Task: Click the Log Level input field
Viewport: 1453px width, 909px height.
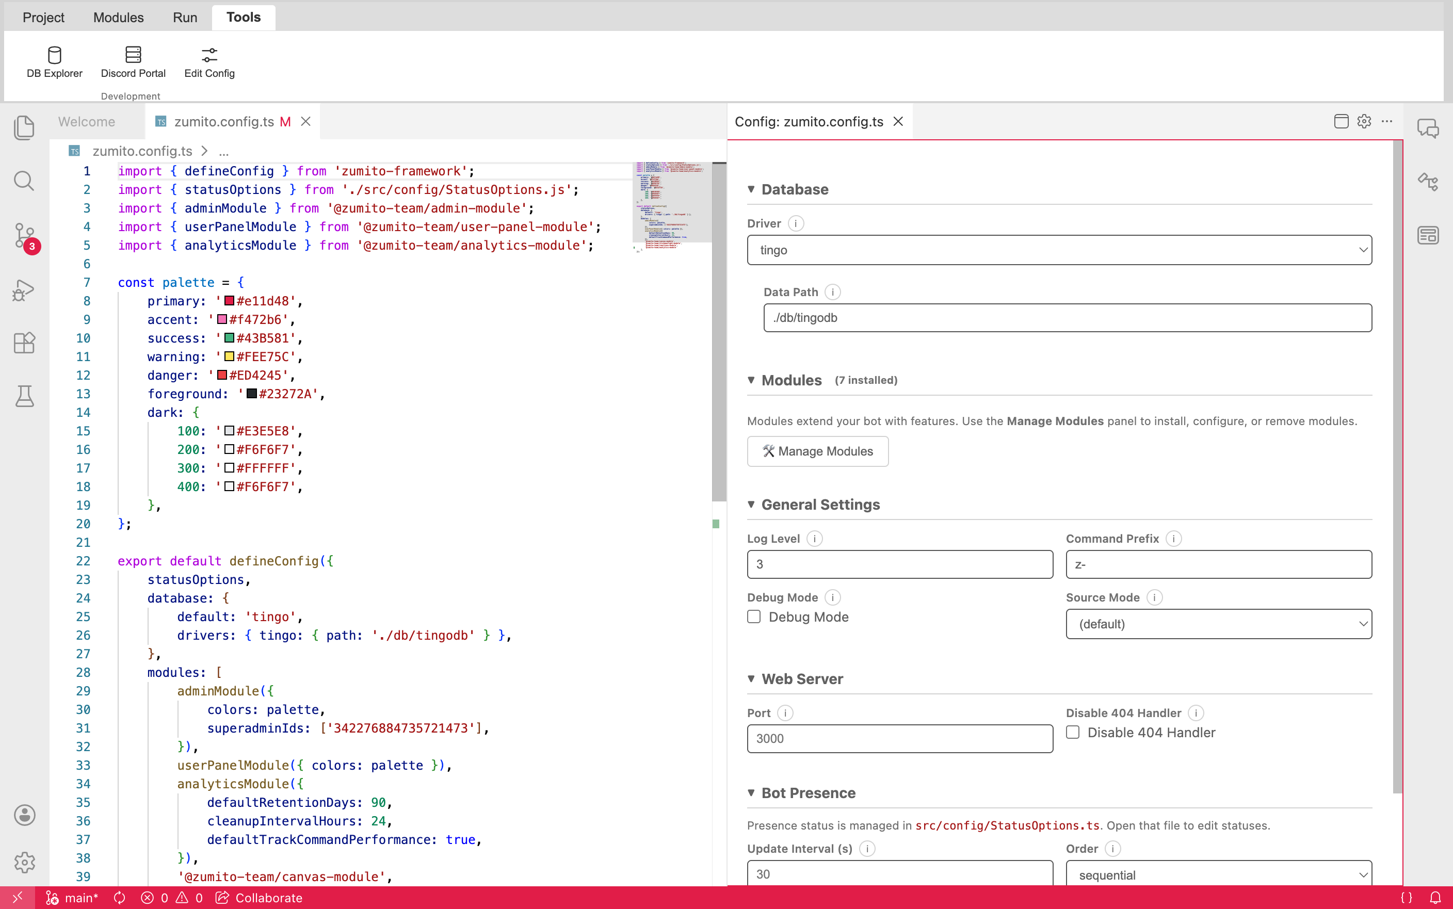Action: pos(900,564)
